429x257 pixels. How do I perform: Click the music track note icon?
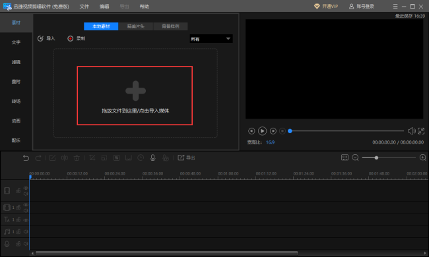pos(7,231)
